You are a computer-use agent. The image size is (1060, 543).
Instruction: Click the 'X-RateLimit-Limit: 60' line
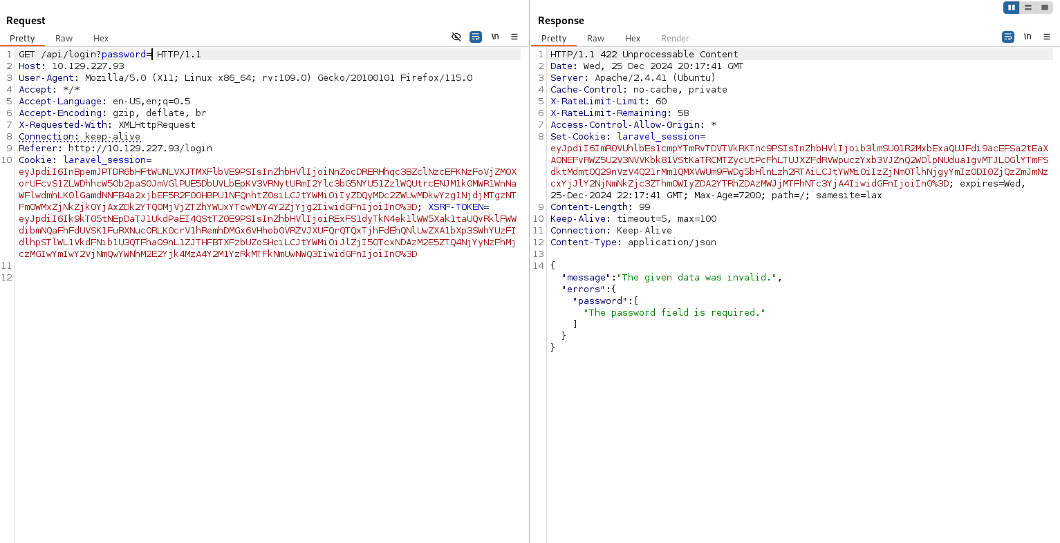coord(608,101)
